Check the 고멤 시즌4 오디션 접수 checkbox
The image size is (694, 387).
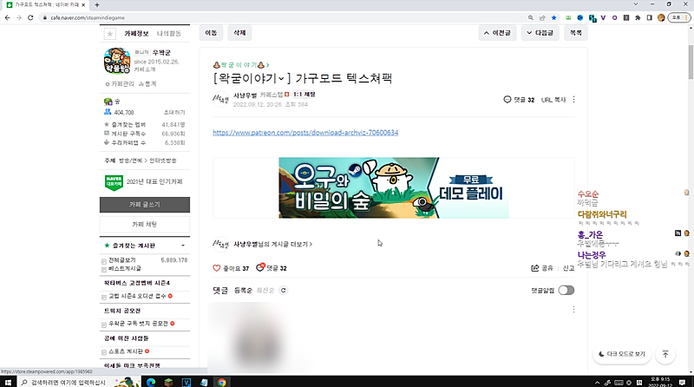pyautogui.click(x=104, y=297)
